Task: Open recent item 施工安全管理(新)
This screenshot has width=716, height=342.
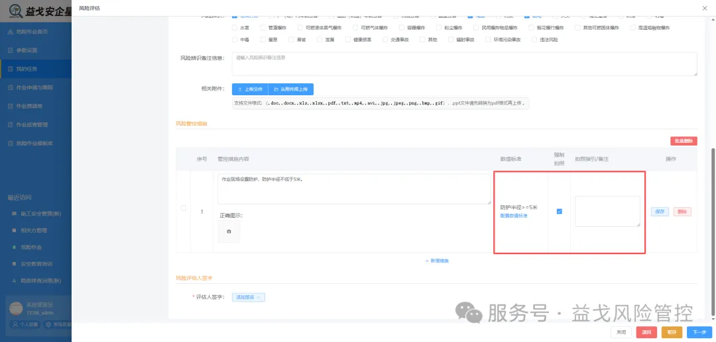Action: point(36,214)
